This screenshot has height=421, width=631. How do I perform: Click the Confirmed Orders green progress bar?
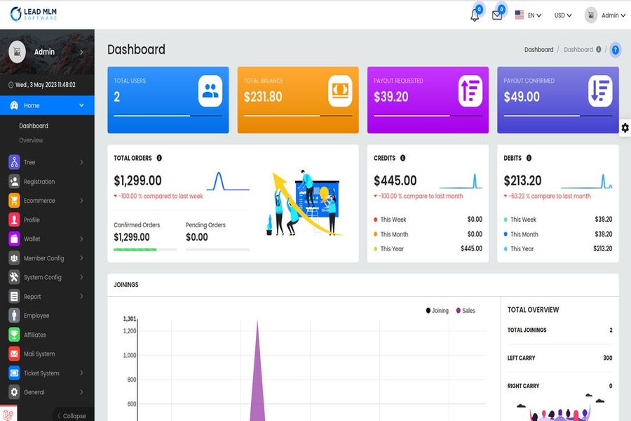(135, 249)
